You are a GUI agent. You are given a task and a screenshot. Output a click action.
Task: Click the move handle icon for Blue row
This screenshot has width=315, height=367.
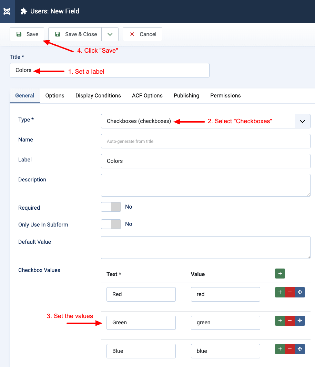(x=300, y=349)
